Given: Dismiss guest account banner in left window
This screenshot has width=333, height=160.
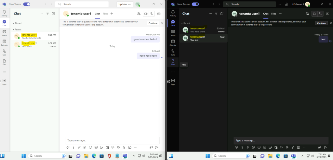Looking at the screenshot, I should pyautogui.click(x=162, y=23).
